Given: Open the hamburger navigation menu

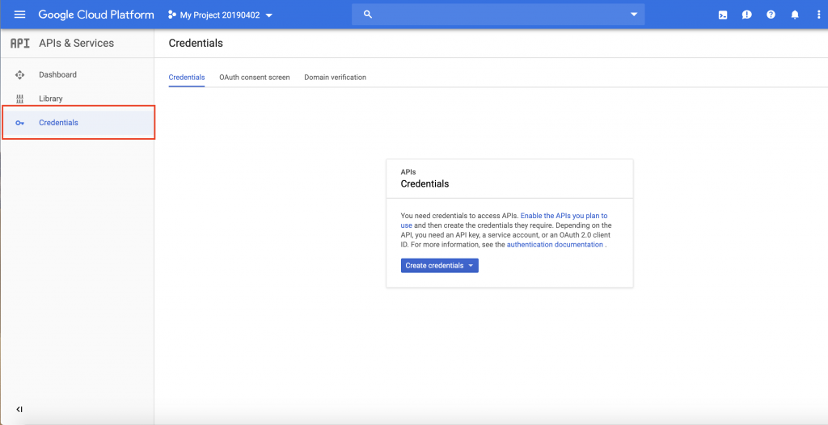Looking at the screenshot, I should click(x=19, y=15).
